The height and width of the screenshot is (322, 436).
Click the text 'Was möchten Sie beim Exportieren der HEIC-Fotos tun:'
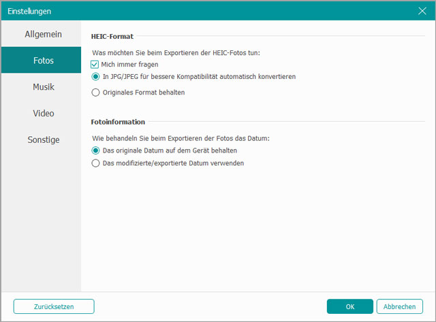(x=176, y=53)
